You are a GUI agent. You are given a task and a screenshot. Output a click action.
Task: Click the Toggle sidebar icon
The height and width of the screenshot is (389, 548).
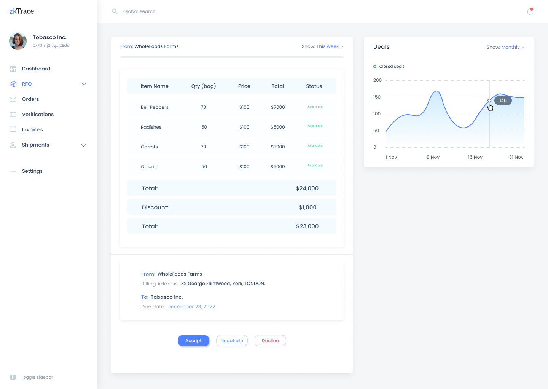click(13, 377)
